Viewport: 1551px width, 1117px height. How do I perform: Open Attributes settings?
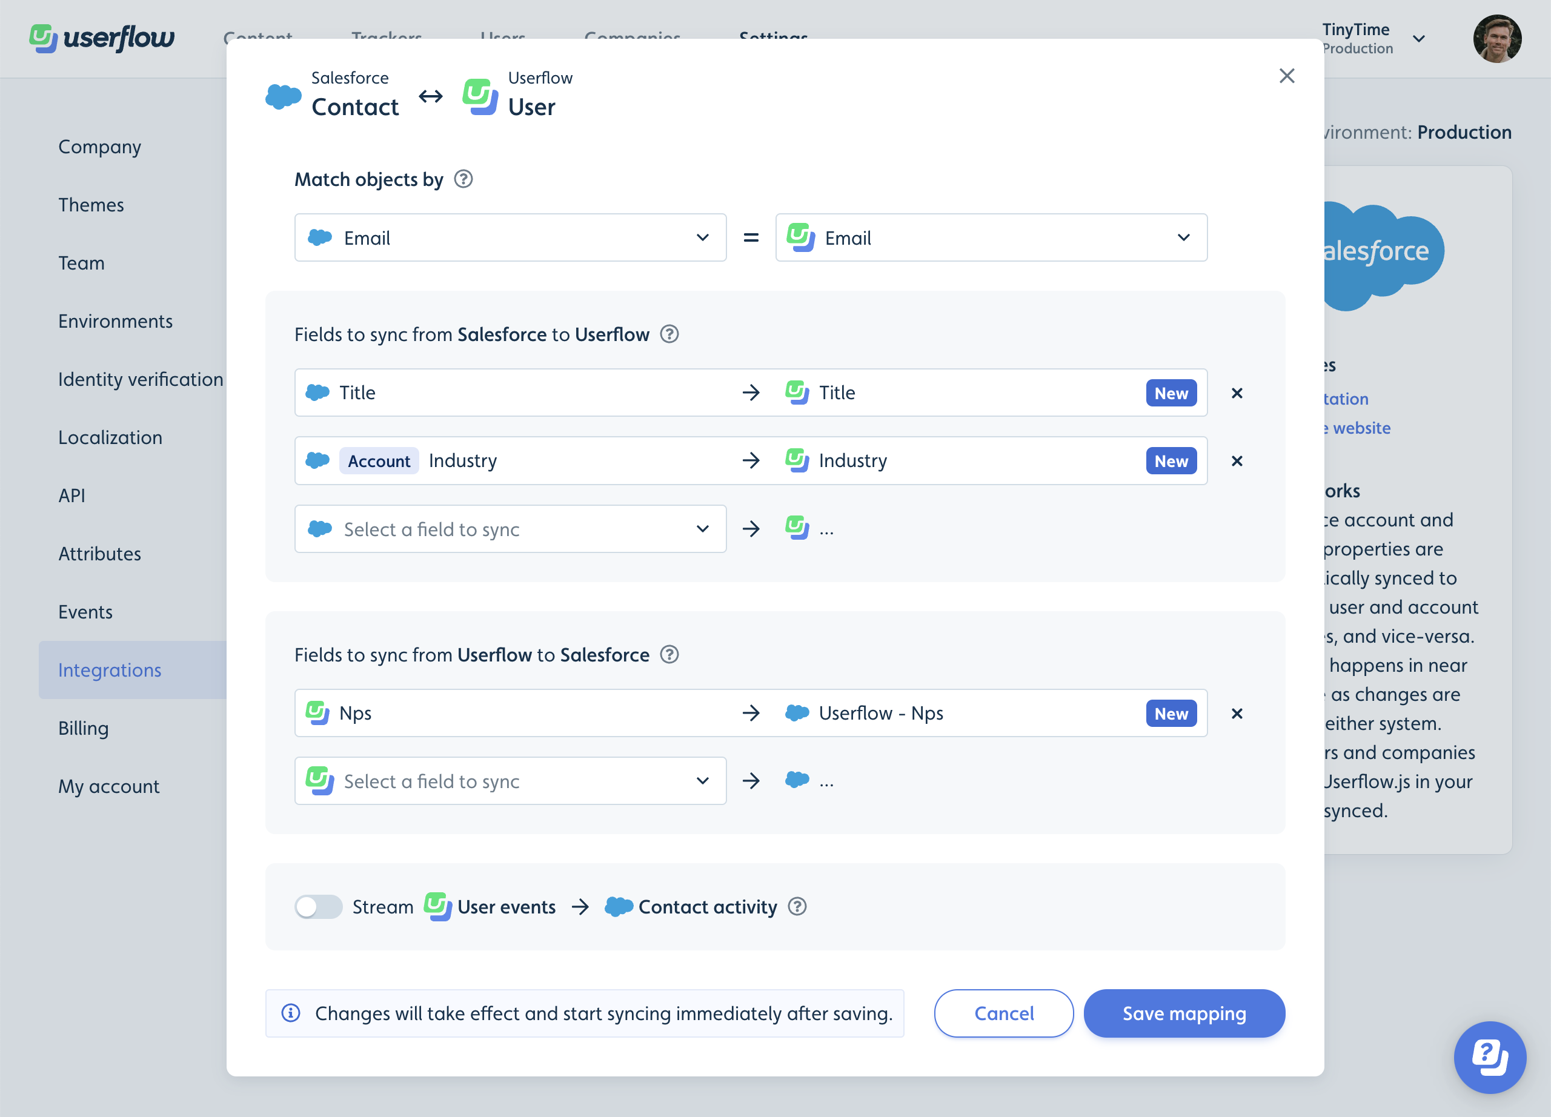(x=100, y=554)
